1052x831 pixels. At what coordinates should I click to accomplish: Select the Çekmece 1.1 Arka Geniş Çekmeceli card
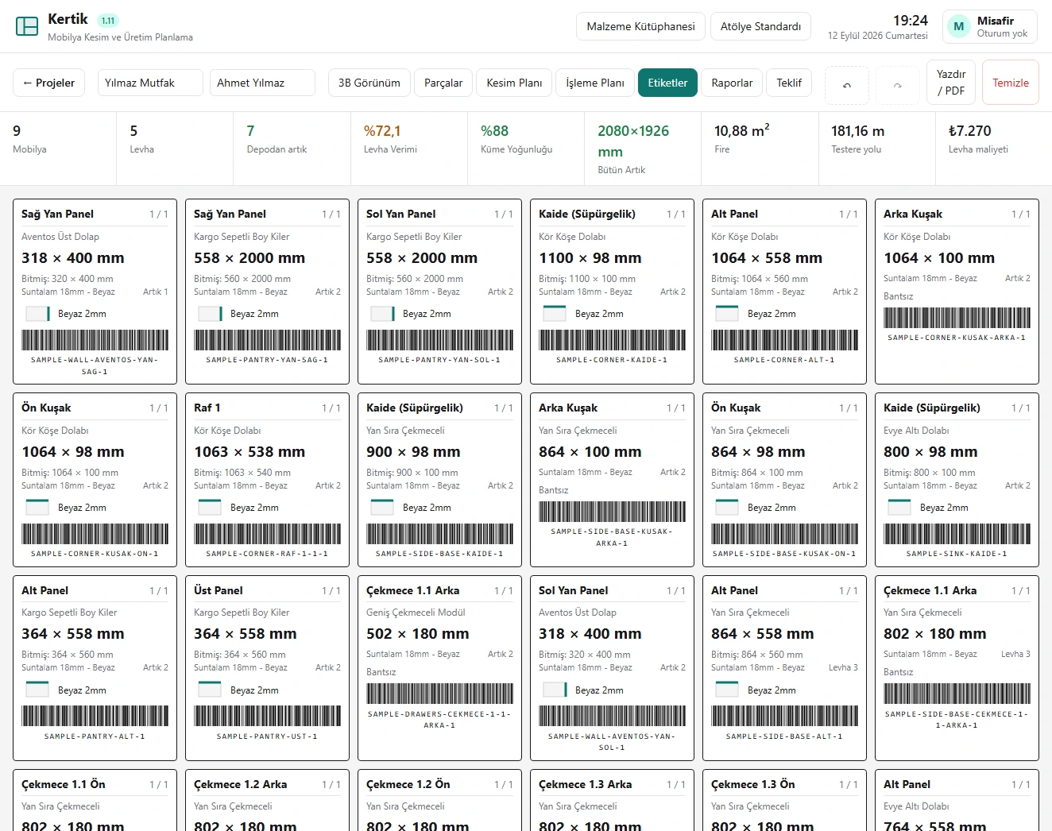pyautogui.click(x=439, y=667)
